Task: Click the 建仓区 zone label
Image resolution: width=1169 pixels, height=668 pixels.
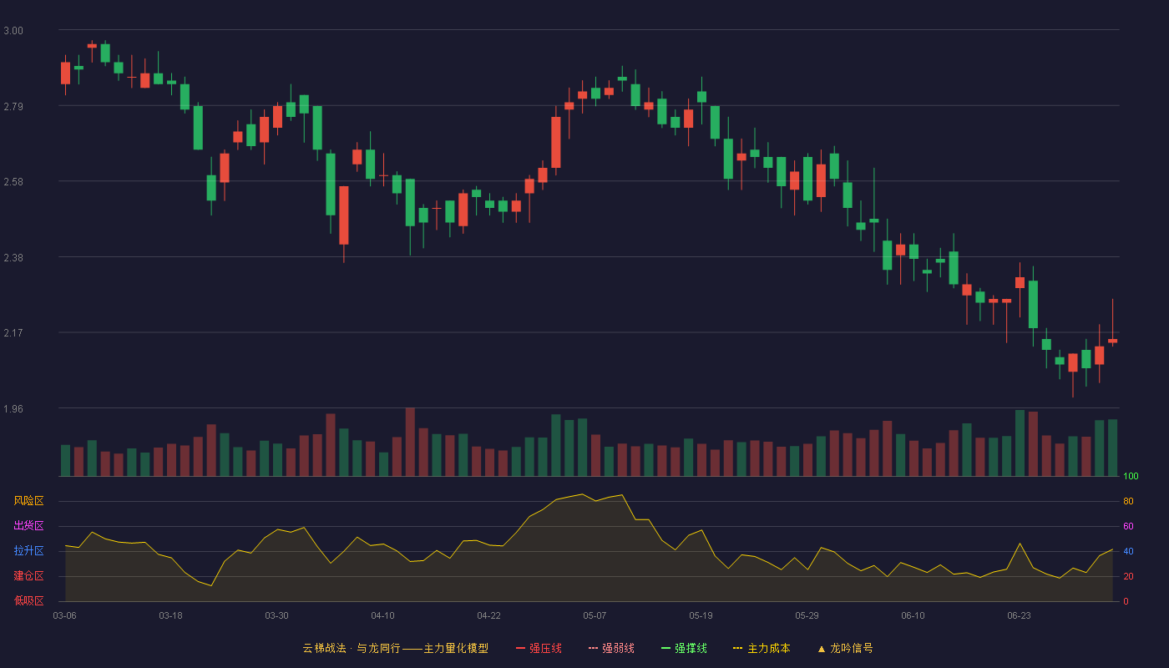Action: (28, 576)
